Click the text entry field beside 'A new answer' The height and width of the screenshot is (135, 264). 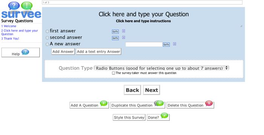tap(144, 44)
